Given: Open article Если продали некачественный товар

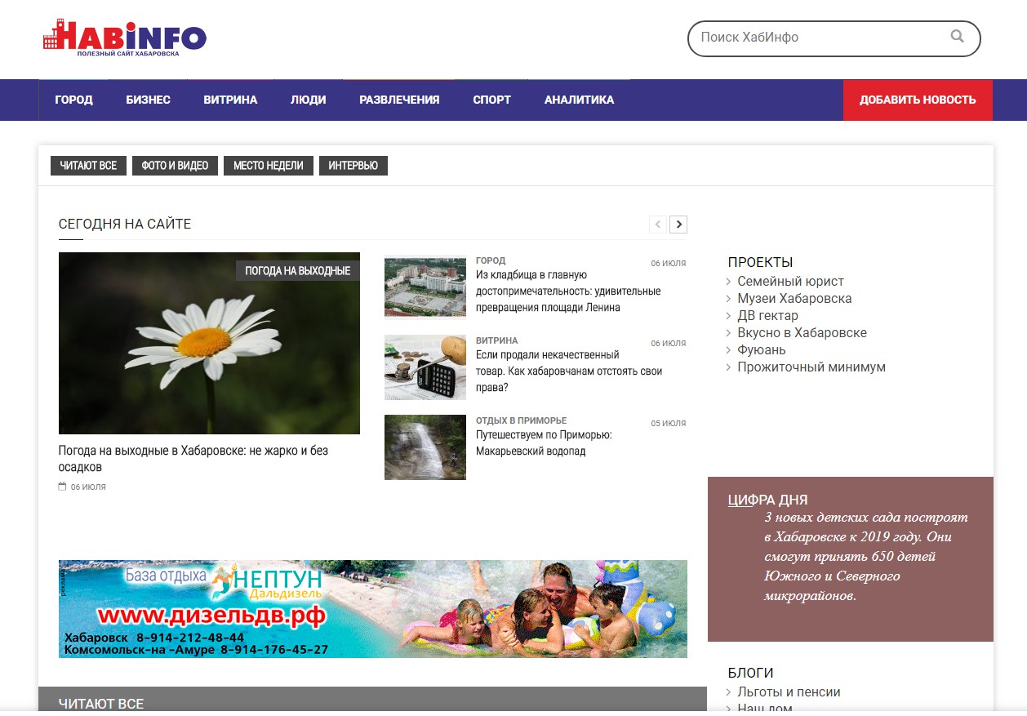Looking at the screenshot, I should [x=569, y=371].
